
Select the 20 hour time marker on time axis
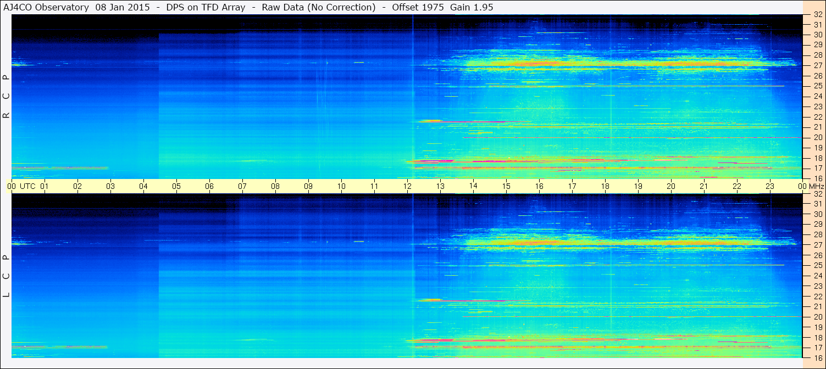[671, 186]
